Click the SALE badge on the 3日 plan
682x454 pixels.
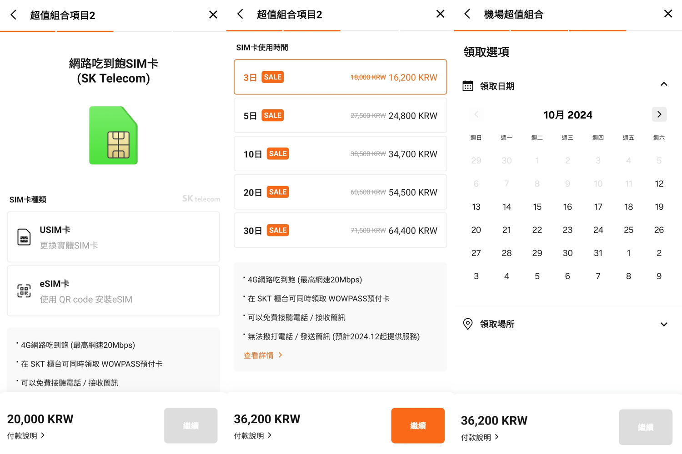(273, 77)
